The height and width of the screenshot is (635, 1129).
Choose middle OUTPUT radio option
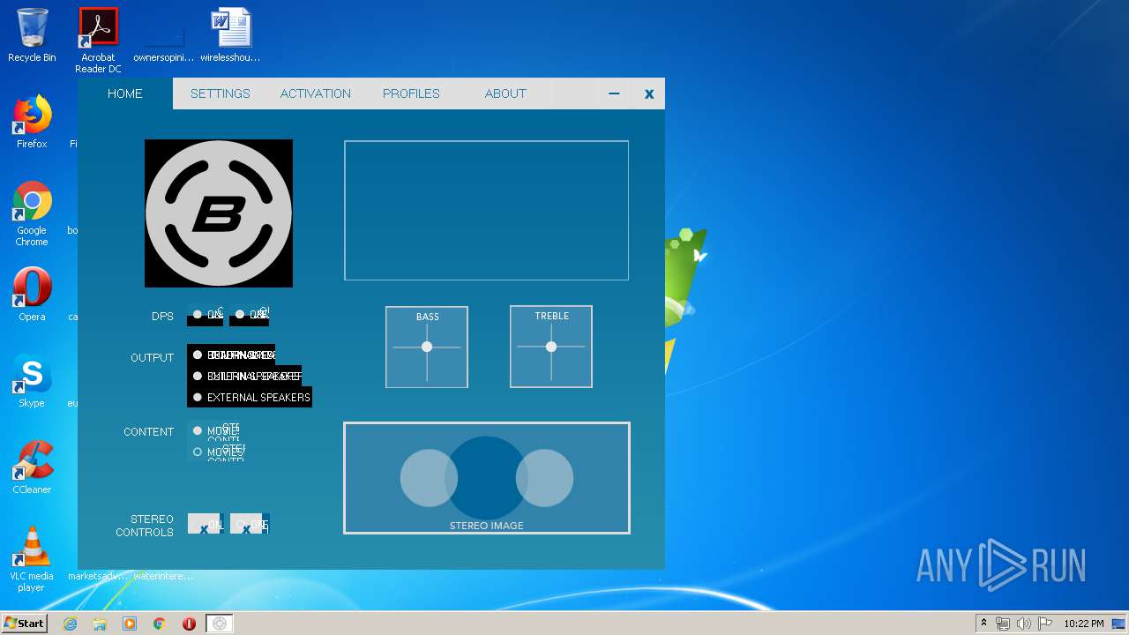[x=198, y=376]
